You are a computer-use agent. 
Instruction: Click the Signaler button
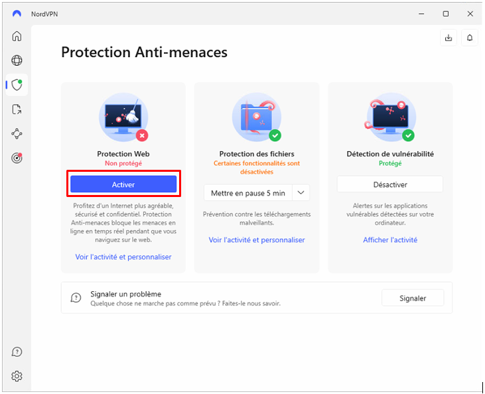(x=413, y=298)
